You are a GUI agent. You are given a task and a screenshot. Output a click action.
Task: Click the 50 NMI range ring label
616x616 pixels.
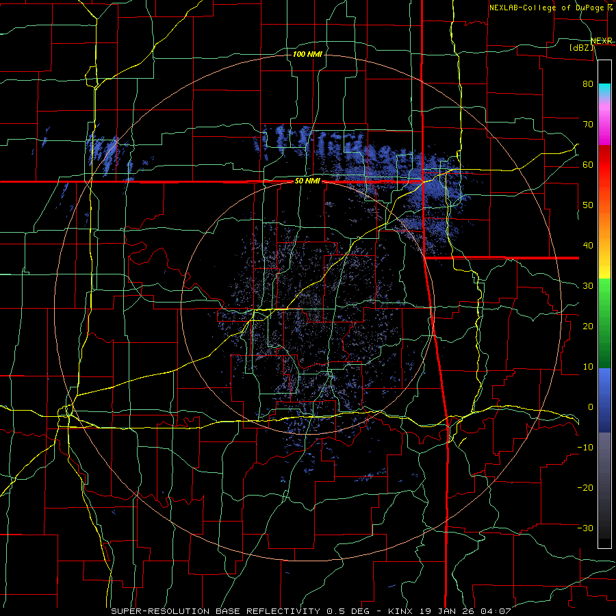point(307,181)
